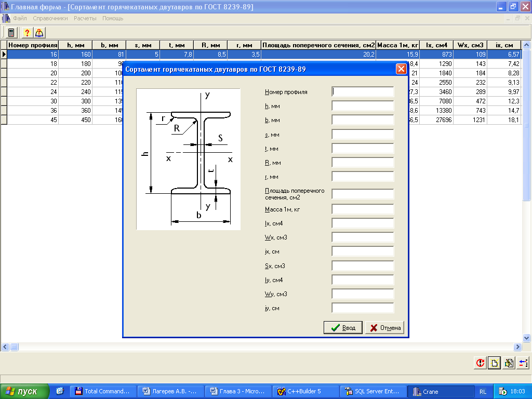
Task: Open the Файл menu
Action: pos(20,18)
